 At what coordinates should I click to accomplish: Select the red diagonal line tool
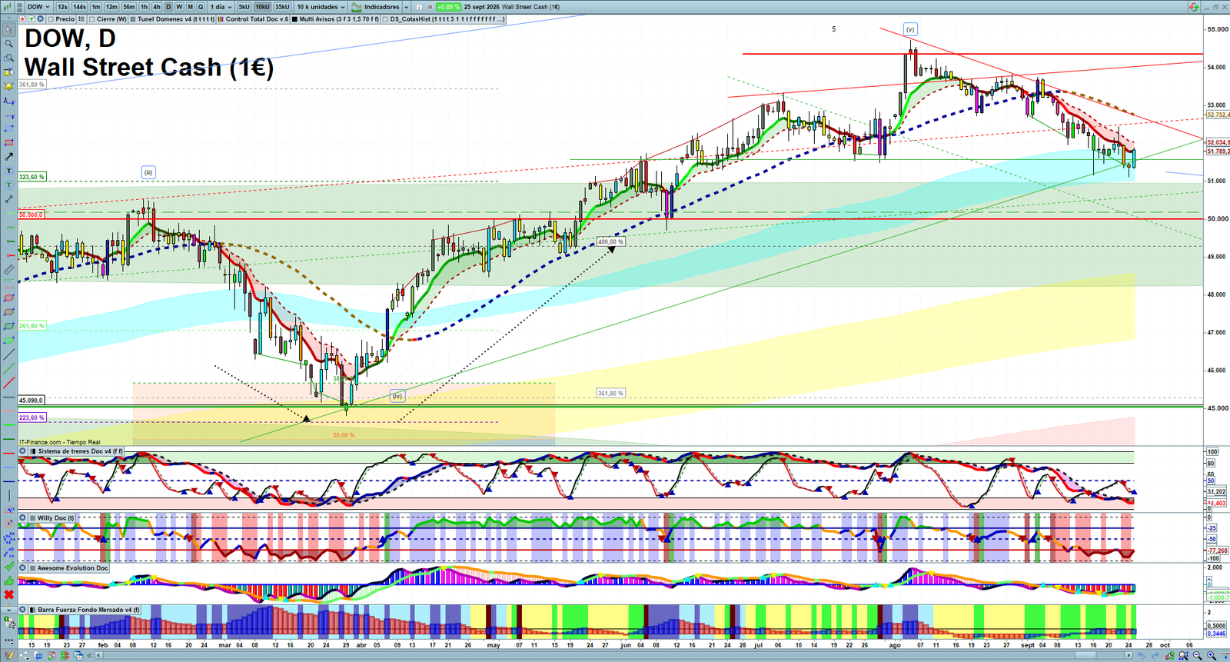(8, 383)
